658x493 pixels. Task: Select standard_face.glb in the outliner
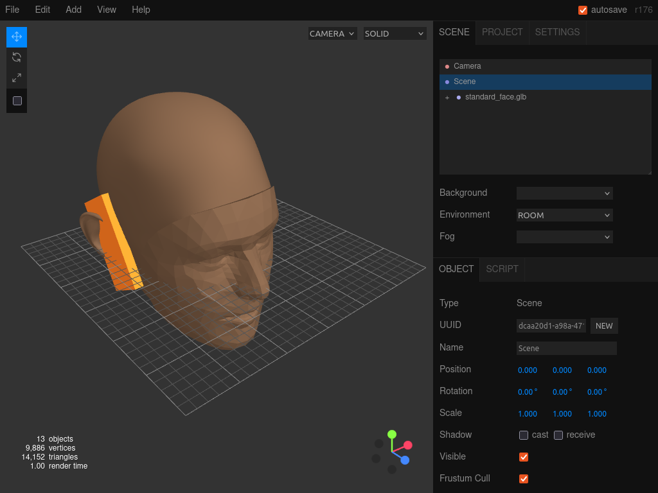tap(545, 98)
